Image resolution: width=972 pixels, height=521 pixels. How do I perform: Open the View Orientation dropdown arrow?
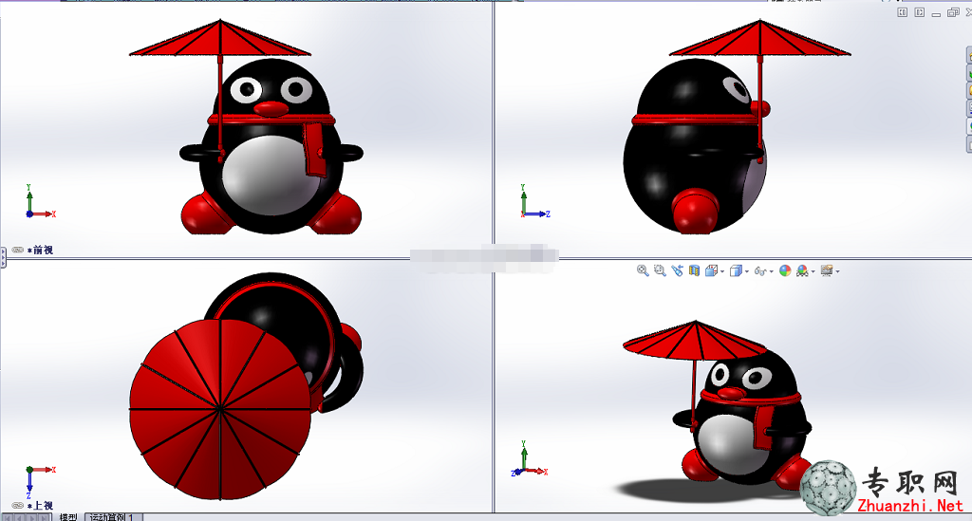click(x=722, y=271)
